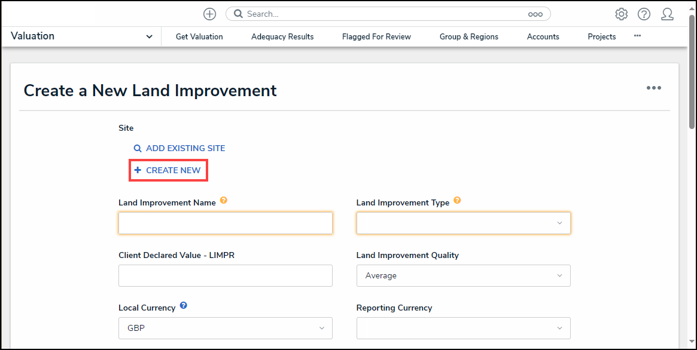Open the Reporting Currency dropdown
The width and height of the screenshot is (697, 350).
[x=463, y=328]
